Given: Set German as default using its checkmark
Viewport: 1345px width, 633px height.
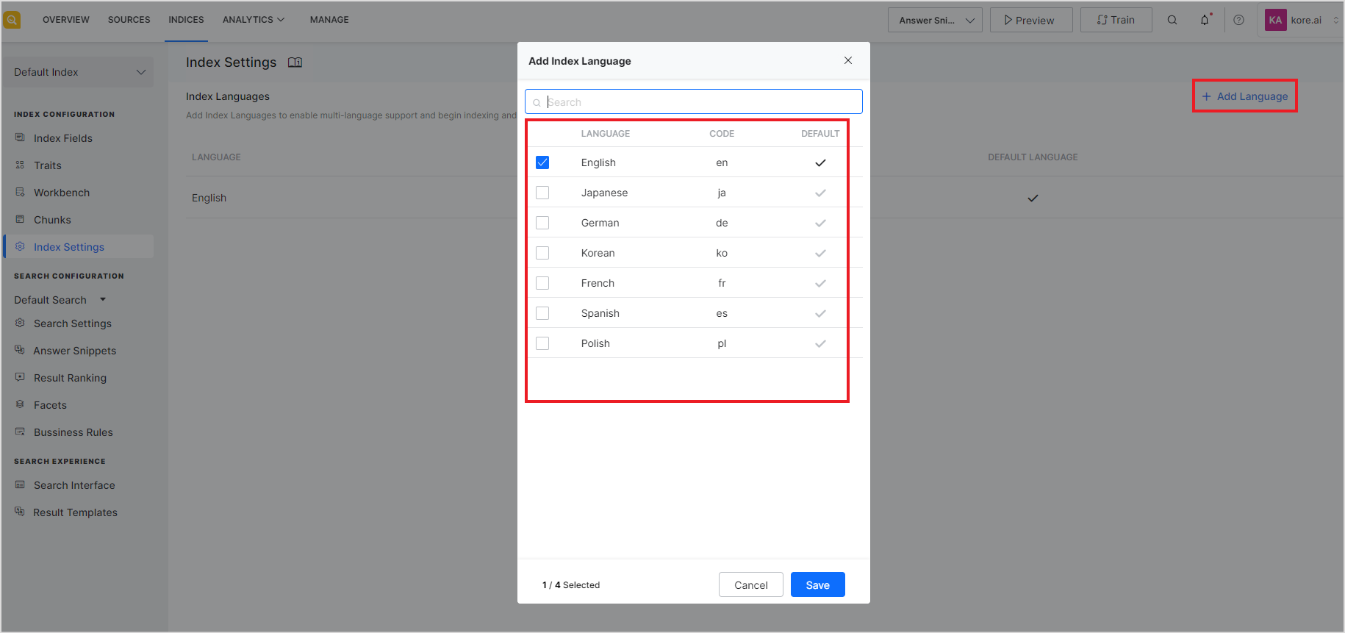Looking at the screenshot, I should [x=820, y=223].
